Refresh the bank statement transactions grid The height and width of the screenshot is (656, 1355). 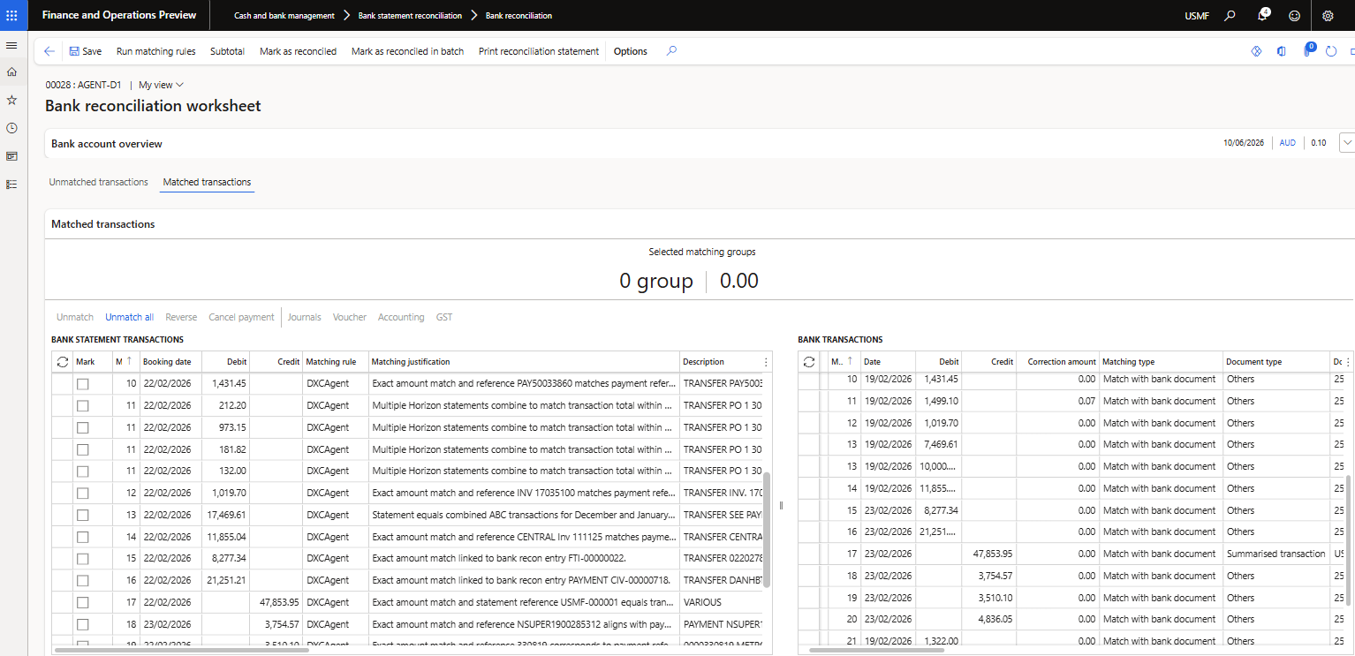coord(62,362)
